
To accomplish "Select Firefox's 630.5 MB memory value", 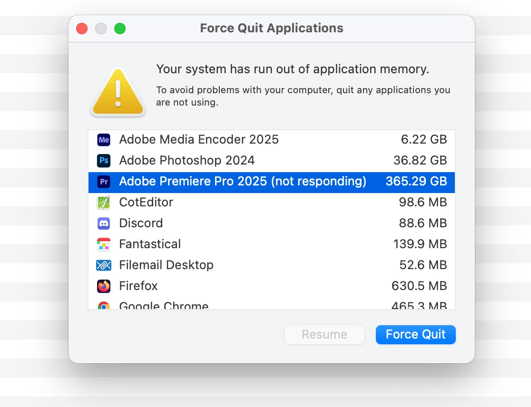I will [x=419, y=286].
